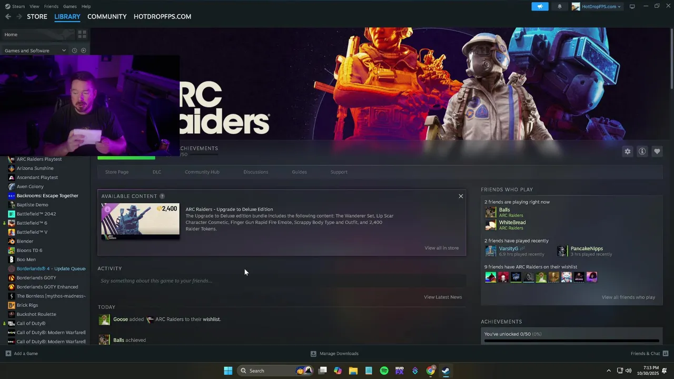Viewport: 674px width, 379px height.
Task: Open Community Hub
Action: coord(202,172)
